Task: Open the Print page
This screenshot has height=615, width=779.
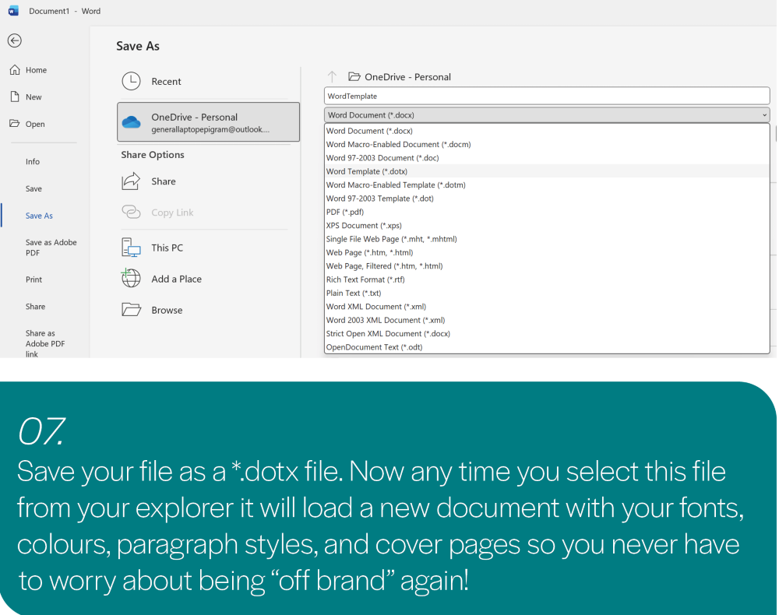Action: tap(33, 279)
